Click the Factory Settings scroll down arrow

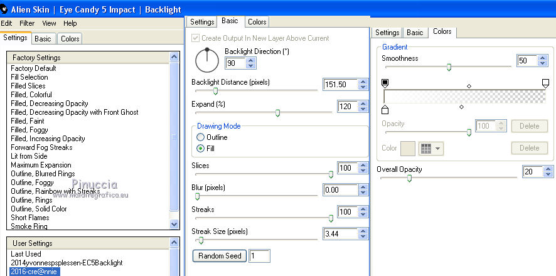pyautogui.click(x=174, y=224)
